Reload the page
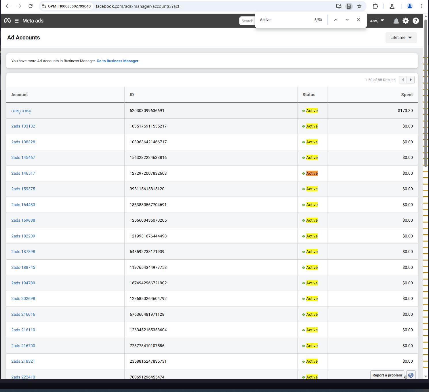The image size is (429, 392). 30,6
